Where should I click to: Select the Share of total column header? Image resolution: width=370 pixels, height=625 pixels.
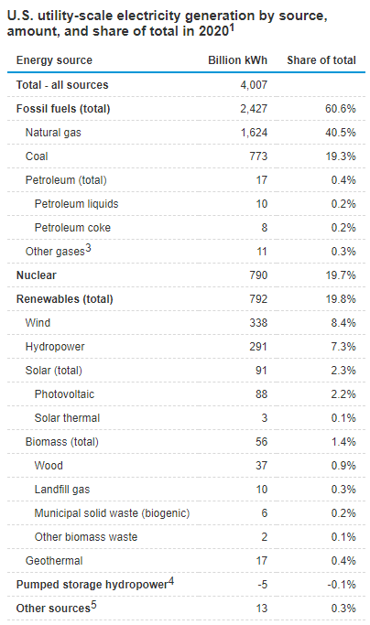(x=321, y=60)
